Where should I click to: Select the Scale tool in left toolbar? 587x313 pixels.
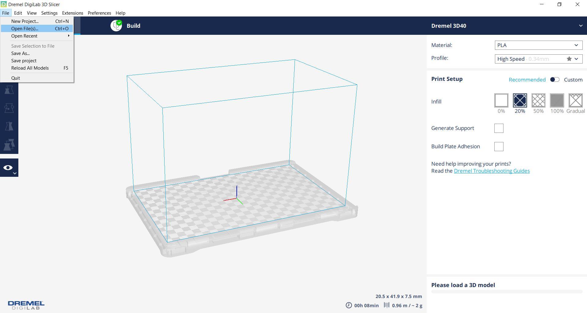(x=9, y=90)
